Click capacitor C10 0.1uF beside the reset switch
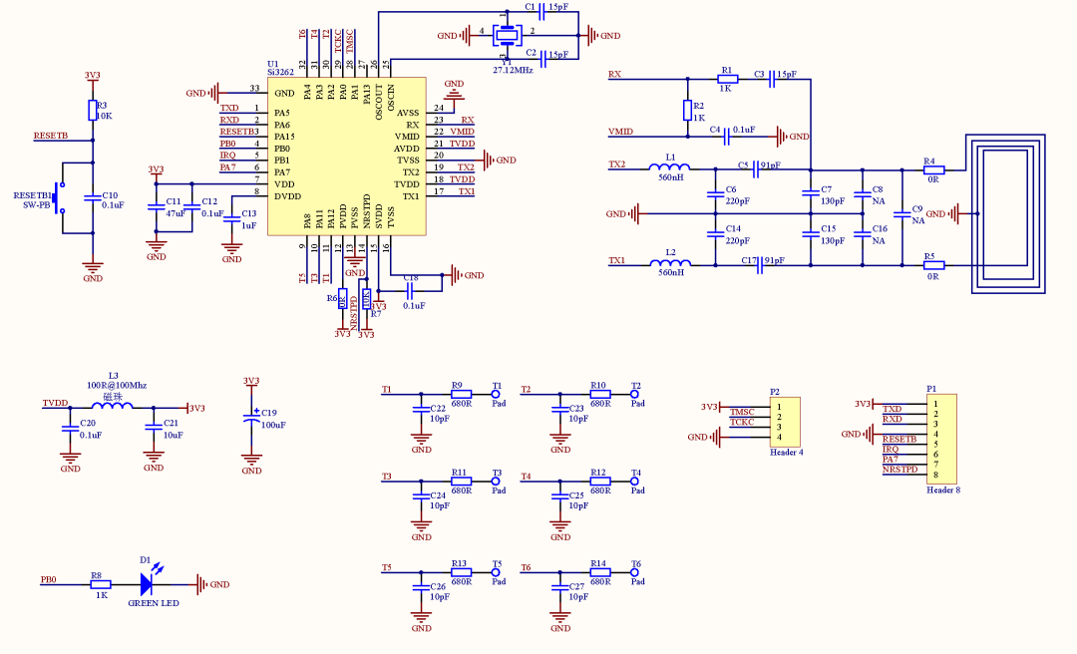The image size is (1077, 654). point(93,197)
